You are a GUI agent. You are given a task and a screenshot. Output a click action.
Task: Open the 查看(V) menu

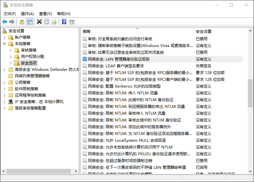click(46, 14)
